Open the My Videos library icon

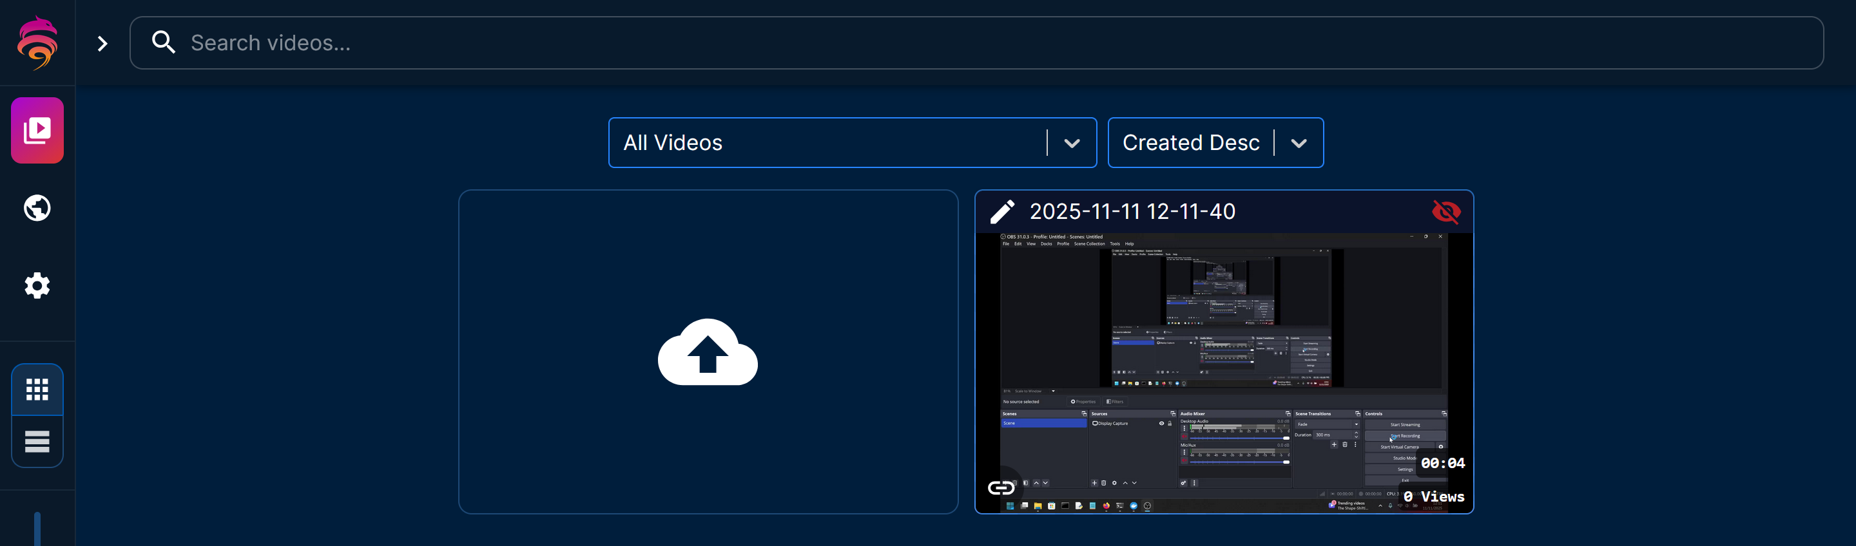tap(37, 130)
